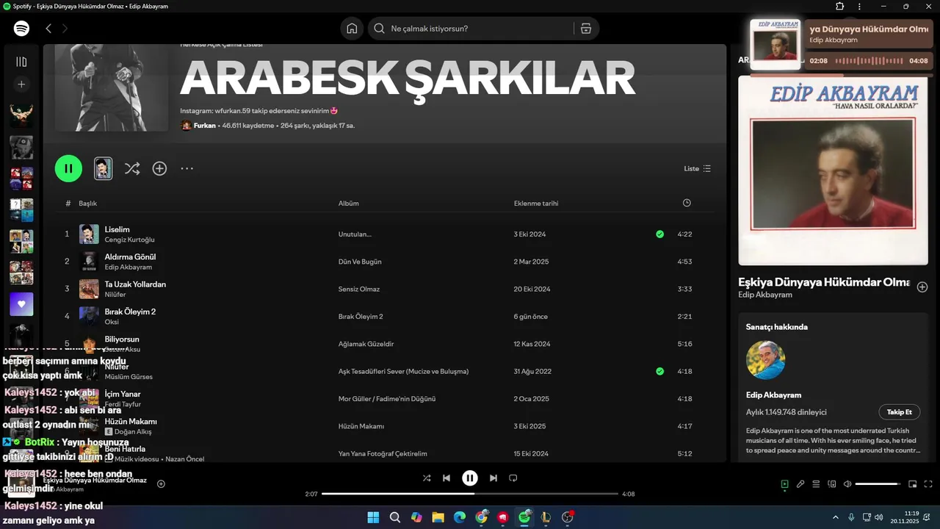Viewport: 940px width, 529px height.
Task: Sort by the Albüm column header
Action: 348,204
